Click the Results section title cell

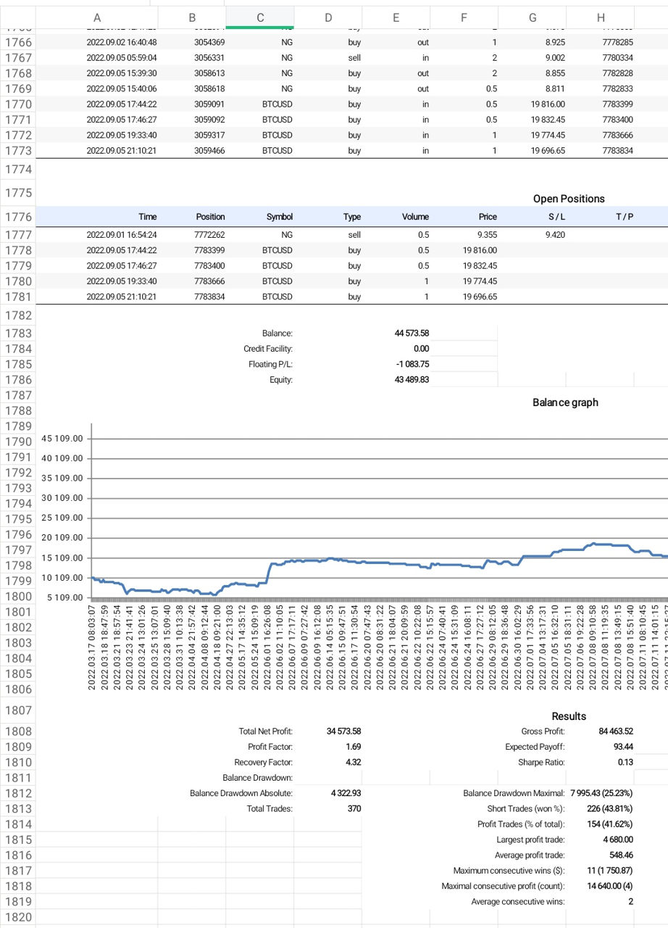point(568,716)
